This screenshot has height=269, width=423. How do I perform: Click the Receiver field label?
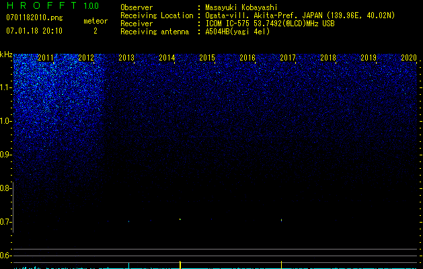(137, 24)
